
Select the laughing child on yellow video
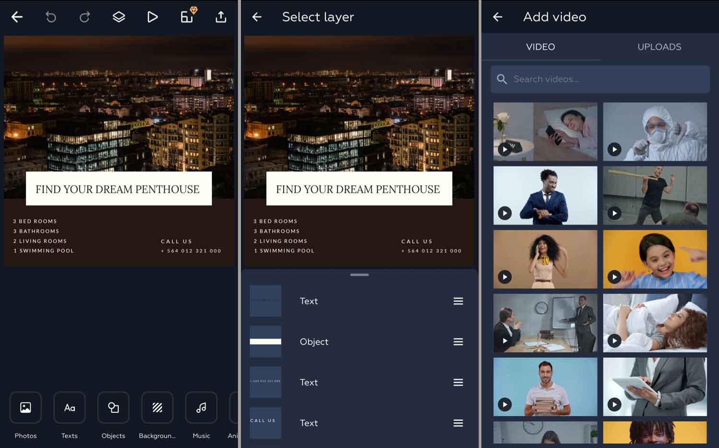click(655, 259)
